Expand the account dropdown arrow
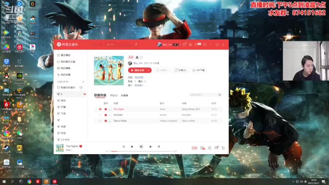329x185 pixels. pyautogui.click(x=180, y=45)
